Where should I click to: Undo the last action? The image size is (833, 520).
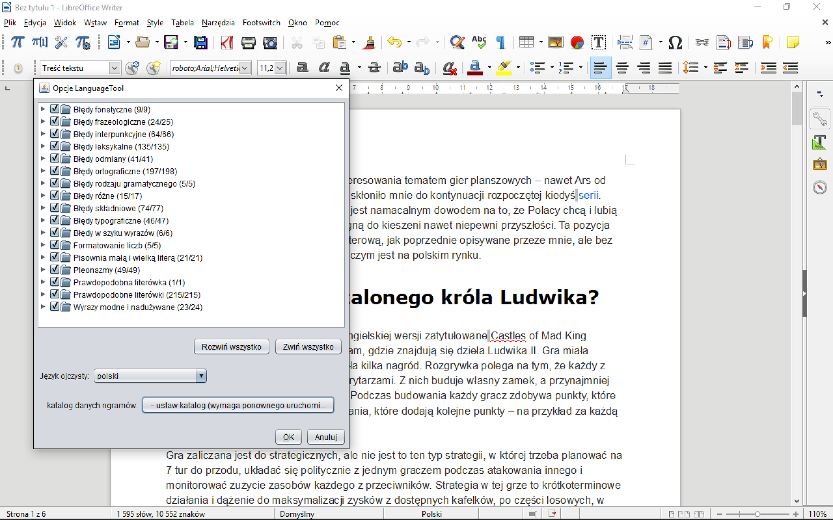[394, 43]
